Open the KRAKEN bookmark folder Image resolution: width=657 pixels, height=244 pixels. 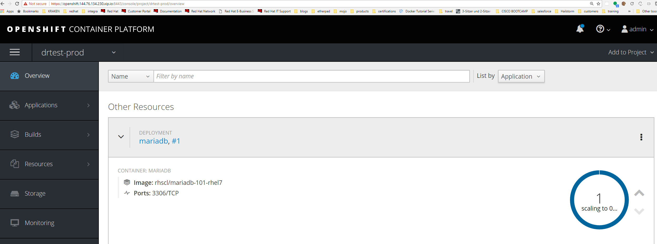coord(51,11)
